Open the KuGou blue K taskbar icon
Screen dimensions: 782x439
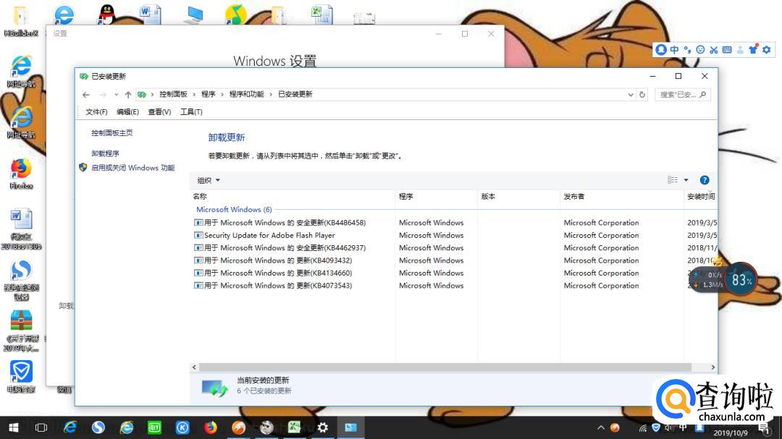click(x=182, y=427)
